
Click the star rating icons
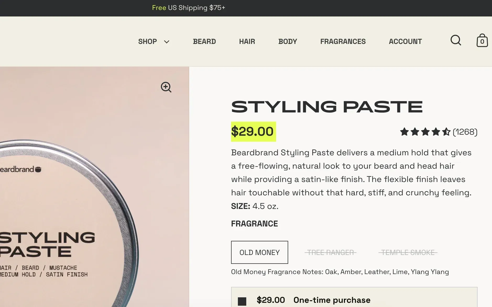tap(425, 132)
